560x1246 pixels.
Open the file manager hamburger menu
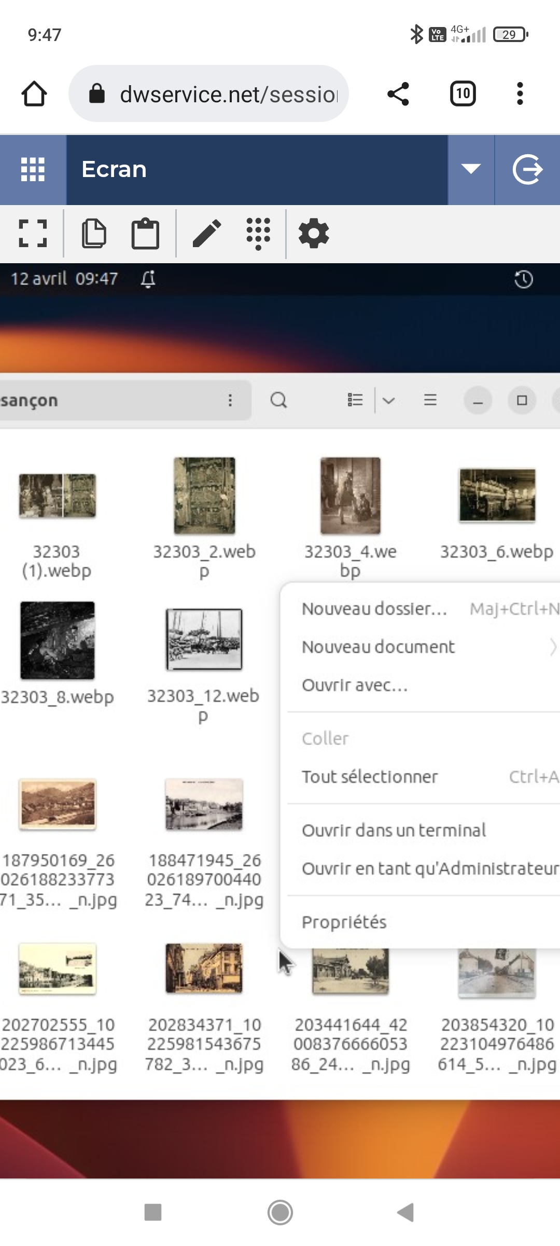pyautogui.click(x=430, y=400)
